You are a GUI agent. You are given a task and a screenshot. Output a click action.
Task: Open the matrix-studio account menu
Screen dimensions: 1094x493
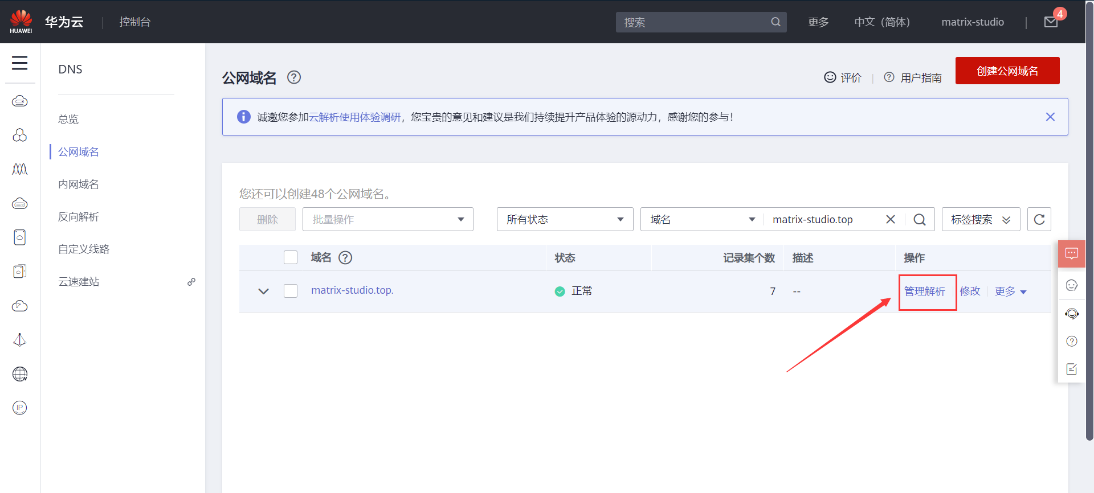click(x=973, y=22)
